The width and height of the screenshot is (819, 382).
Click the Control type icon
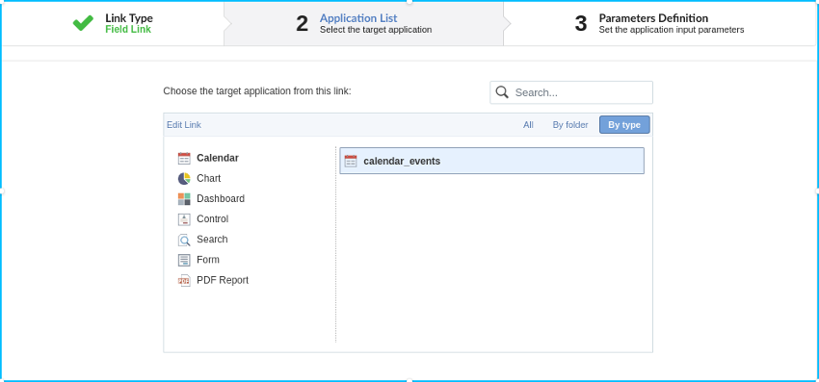tap(184, 219)
